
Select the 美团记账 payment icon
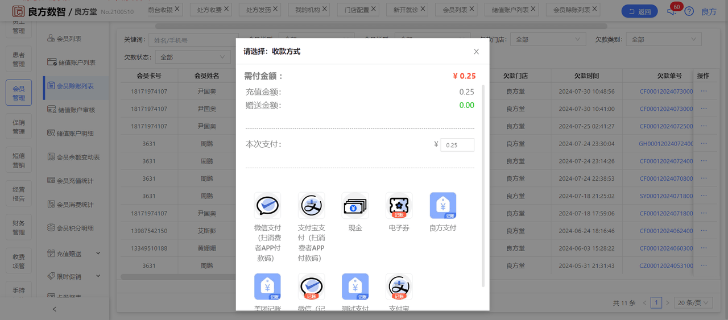click(x=267, y=286)
